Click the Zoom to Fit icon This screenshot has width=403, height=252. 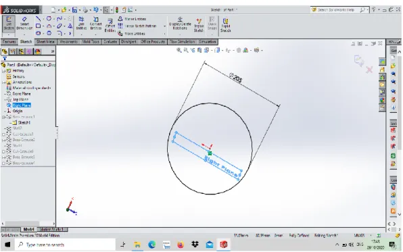click(x=179, y=50)
